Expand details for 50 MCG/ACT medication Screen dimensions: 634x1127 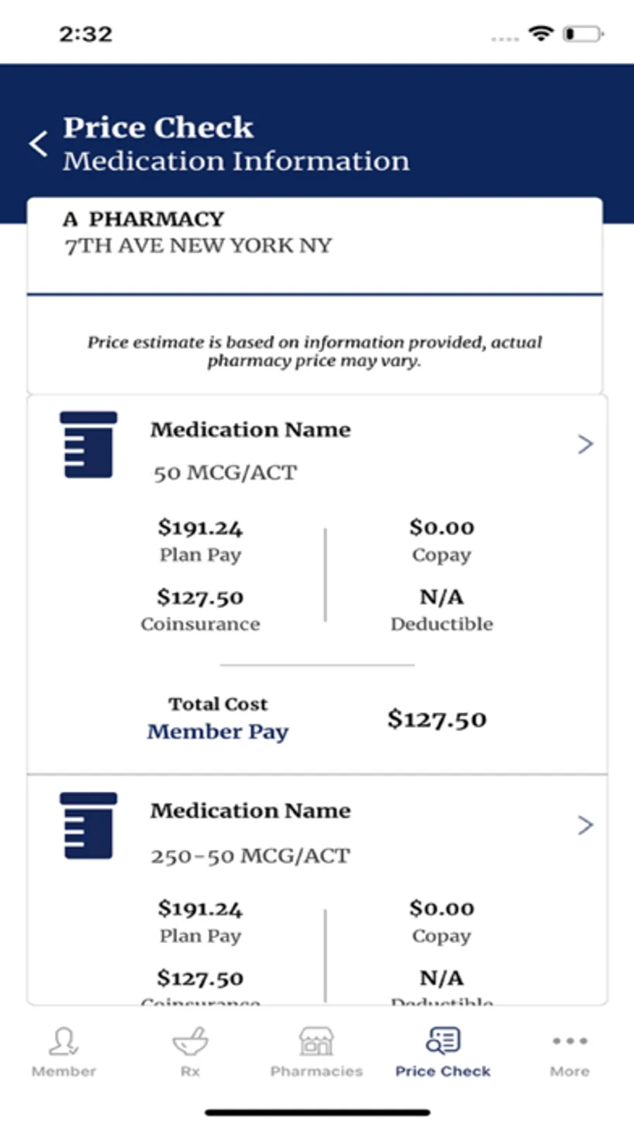585,444
